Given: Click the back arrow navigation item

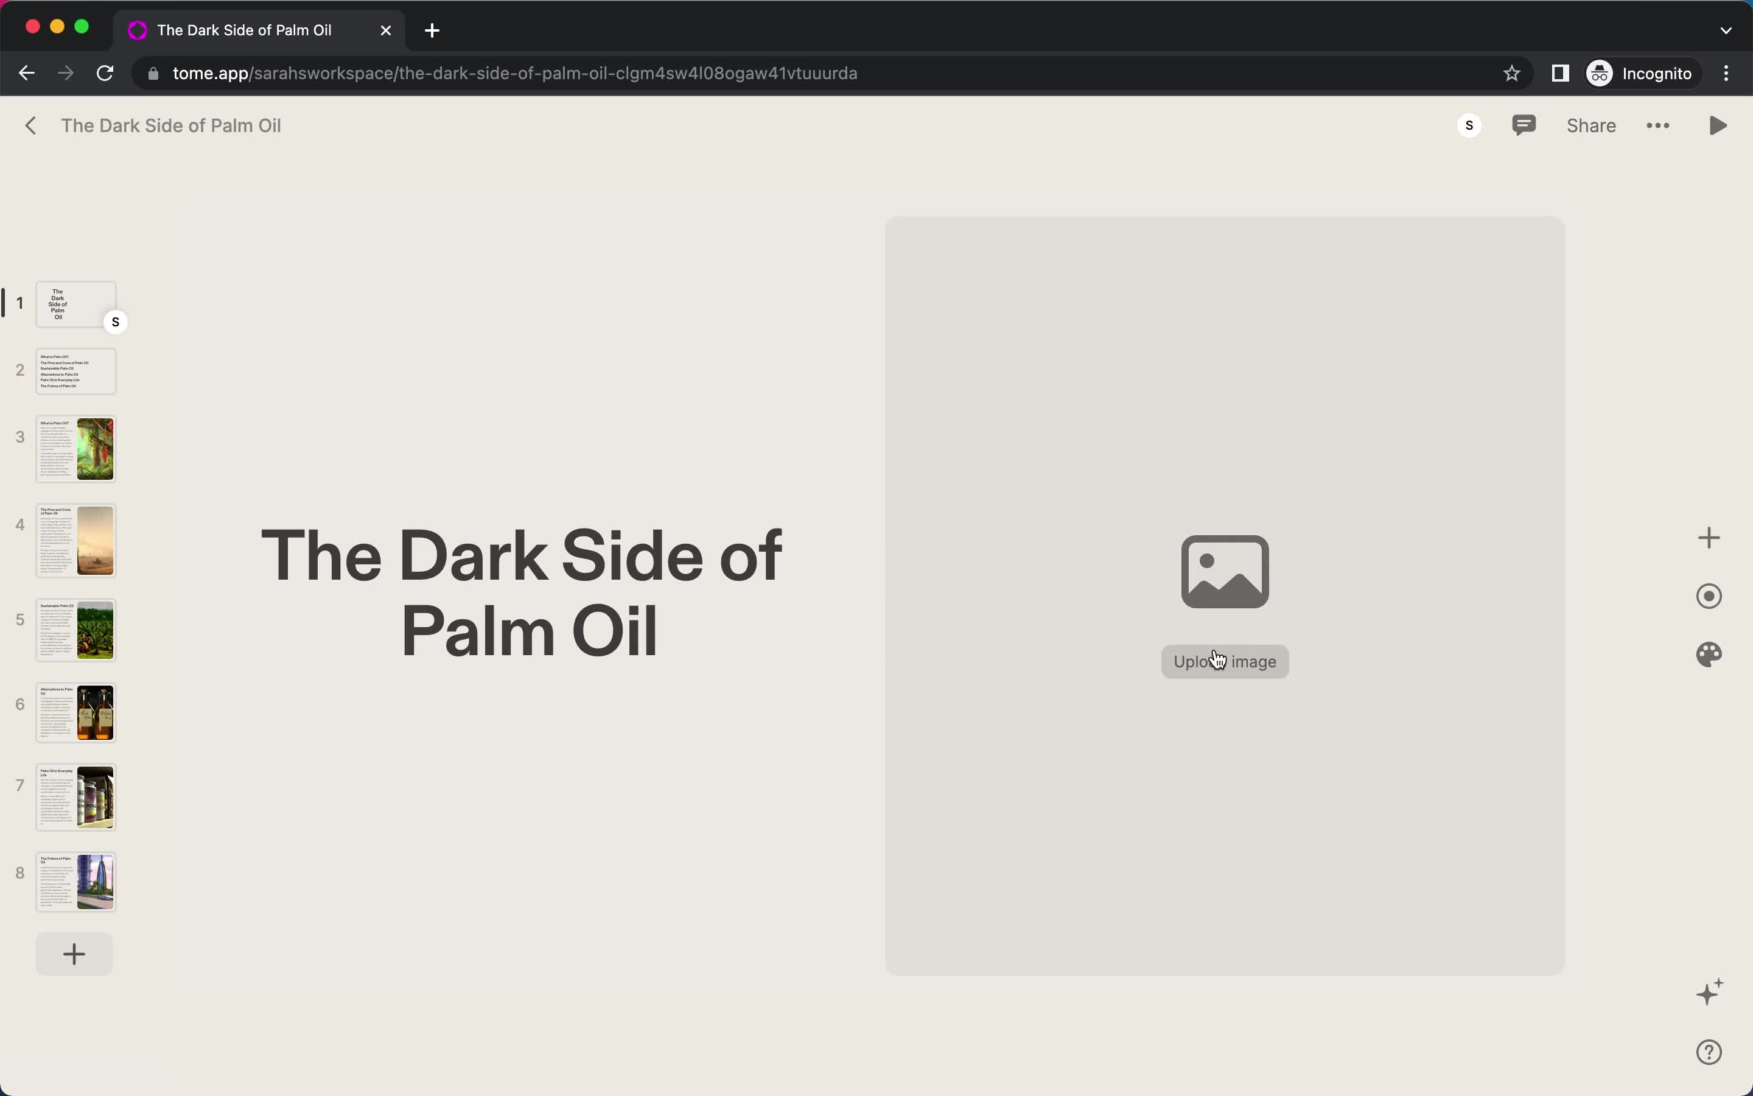Looking at the screenshot, I should point(32,125).
